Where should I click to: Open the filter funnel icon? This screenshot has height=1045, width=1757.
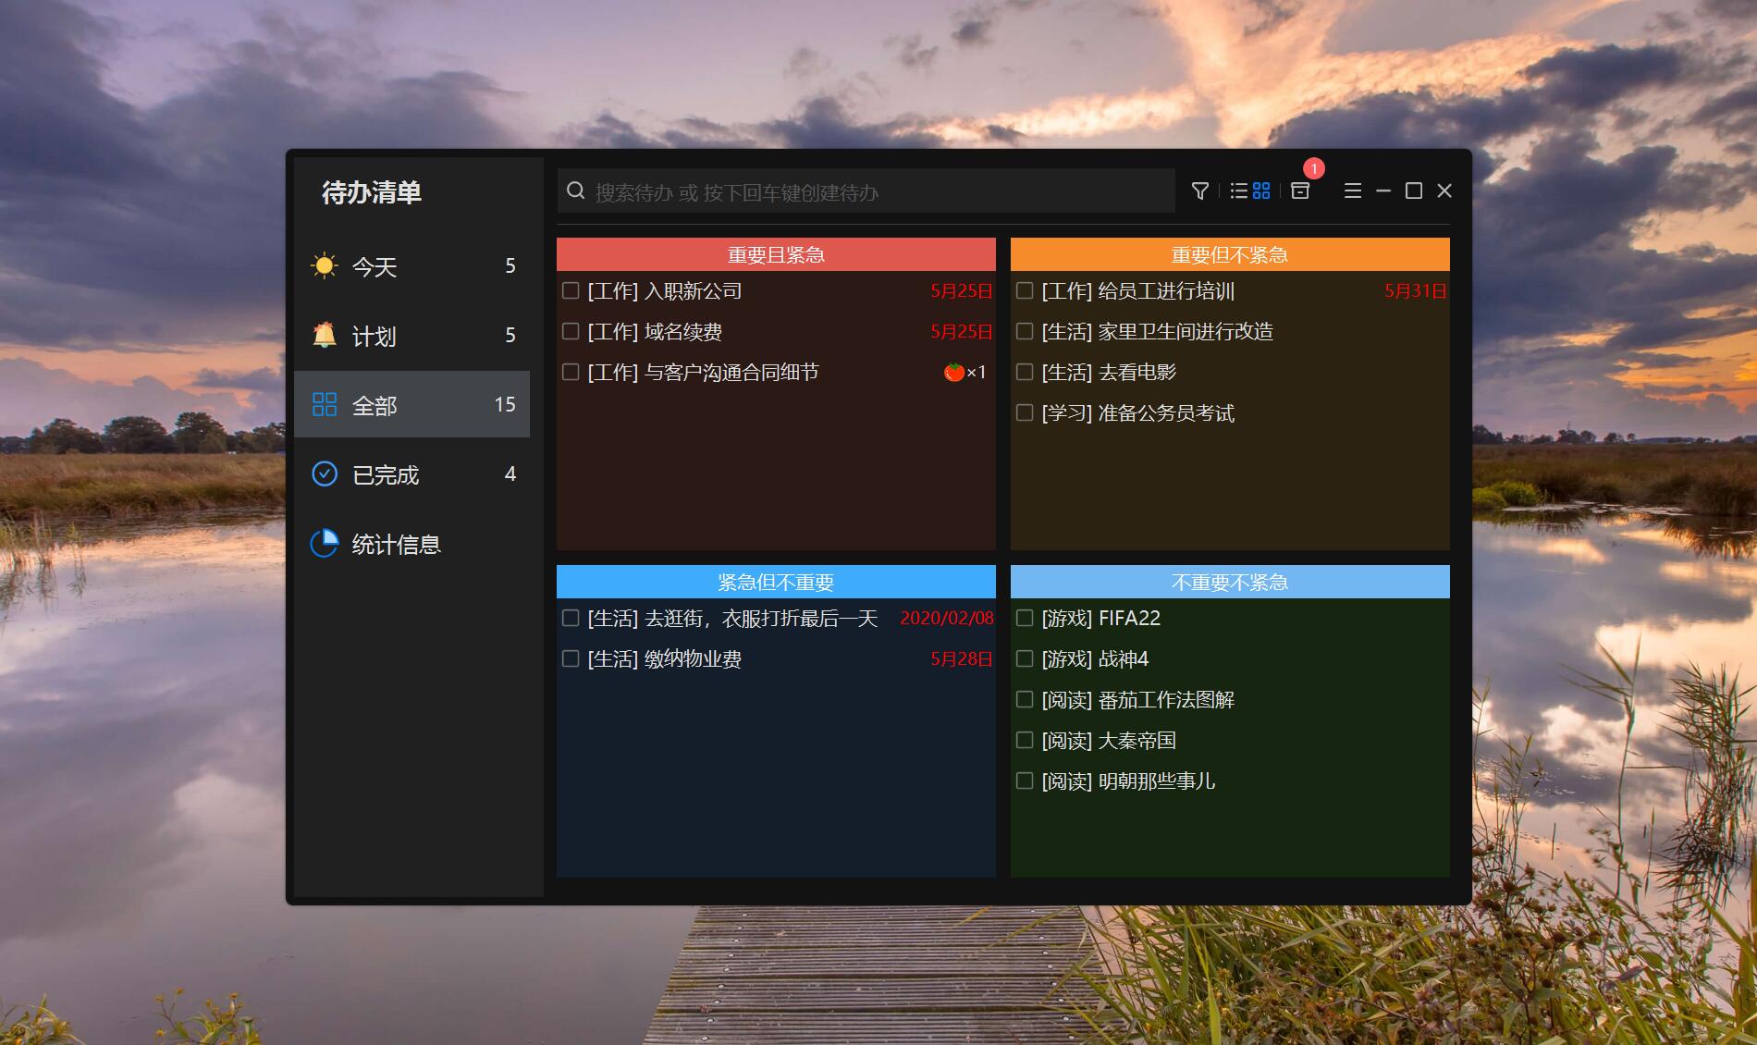[1200, 191]
